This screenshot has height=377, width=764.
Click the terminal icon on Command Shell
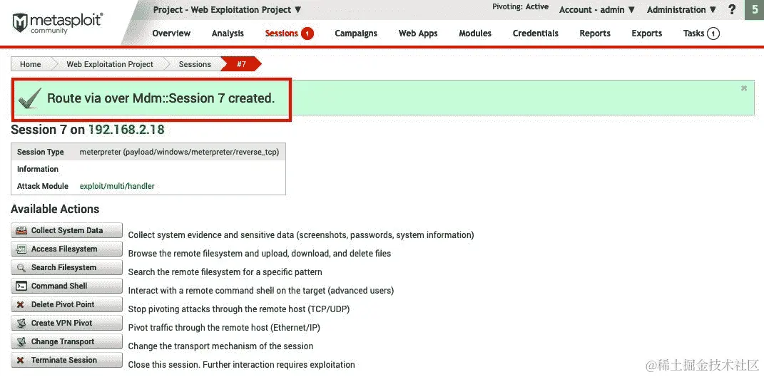pos(21,286)
